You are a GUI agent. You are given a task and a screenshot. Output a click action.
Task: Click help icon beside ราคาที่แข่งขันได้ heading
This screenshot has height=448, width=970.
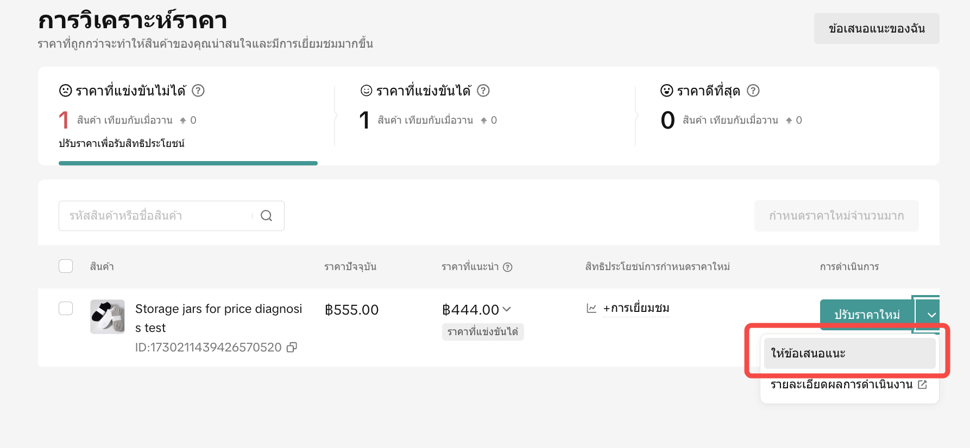(x=483, y=91)
